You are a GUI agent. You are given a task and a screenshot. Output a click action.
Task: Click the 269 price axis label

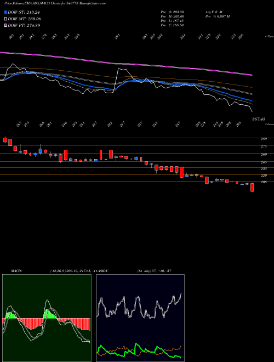(x=264, y=155)
